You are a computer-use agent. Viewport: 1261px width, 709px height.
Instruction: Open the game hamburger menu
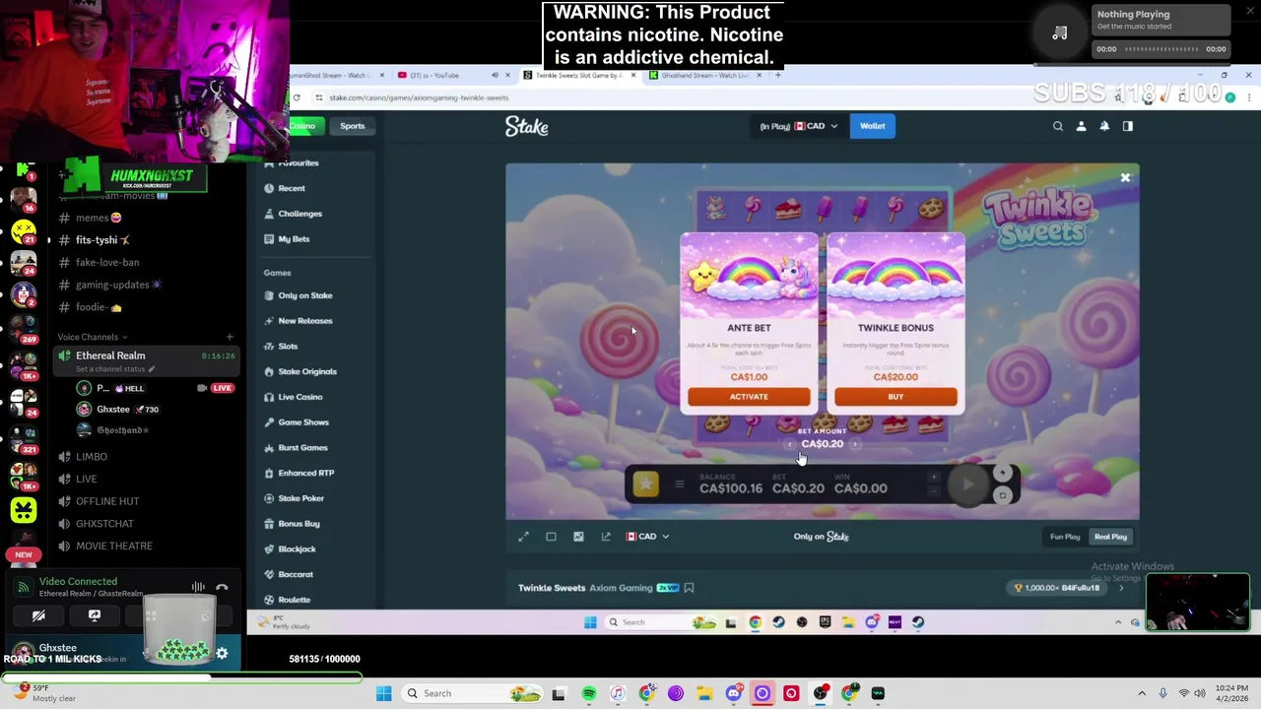coord(679,483)
